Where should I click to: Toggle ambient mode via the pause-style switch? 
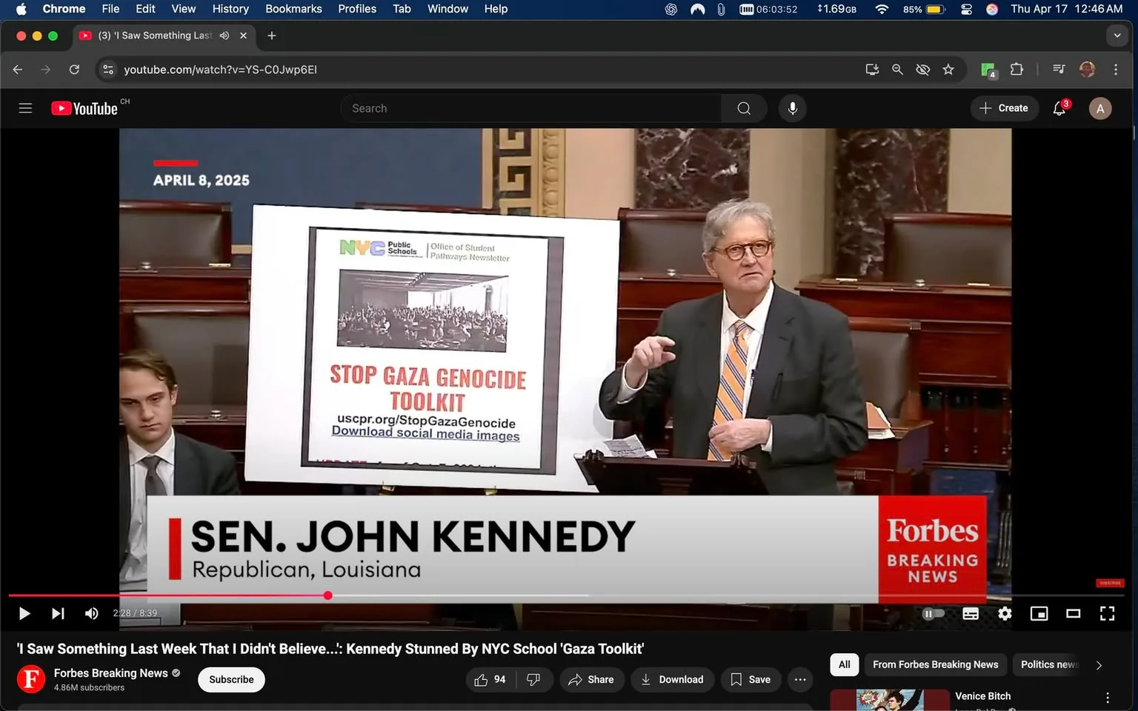point(932,613)
